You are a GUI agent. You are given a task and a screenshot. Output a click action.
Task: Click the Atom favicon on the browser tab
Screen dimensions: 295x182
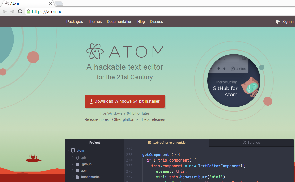coord(7,3)
